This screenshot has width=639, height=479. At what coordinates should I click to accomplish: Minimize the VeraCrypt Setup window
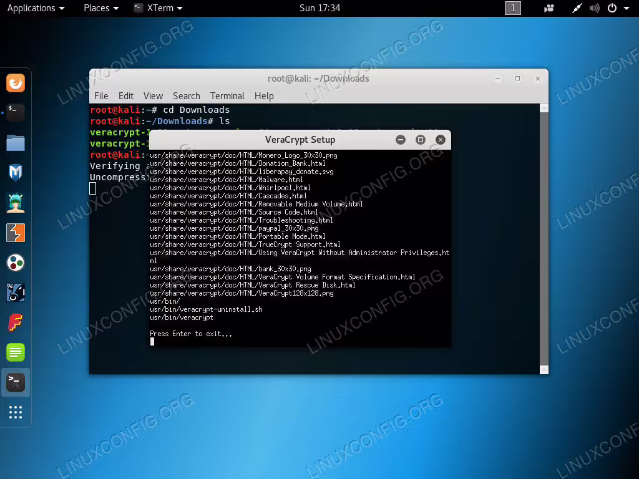coord(401,140)
